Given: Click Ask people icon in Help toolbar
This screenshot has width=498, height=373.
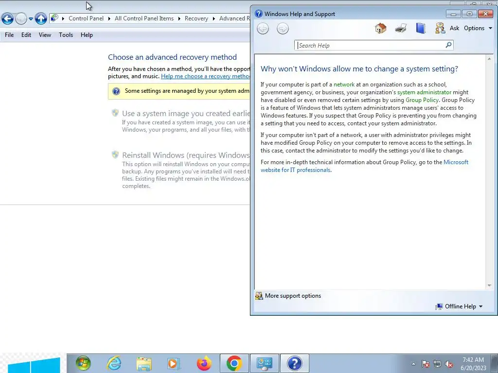Looking at the screenshot, I should click(x=440, y=28).
